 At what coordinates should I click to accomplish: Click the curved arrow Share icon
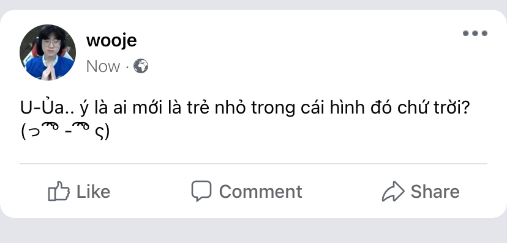click(393, 191)
